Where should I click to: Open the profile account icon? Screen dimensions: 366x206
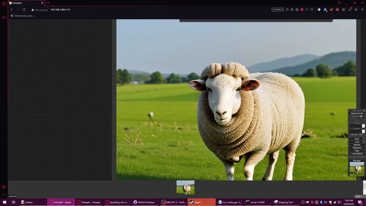click(x=363, y=10)
